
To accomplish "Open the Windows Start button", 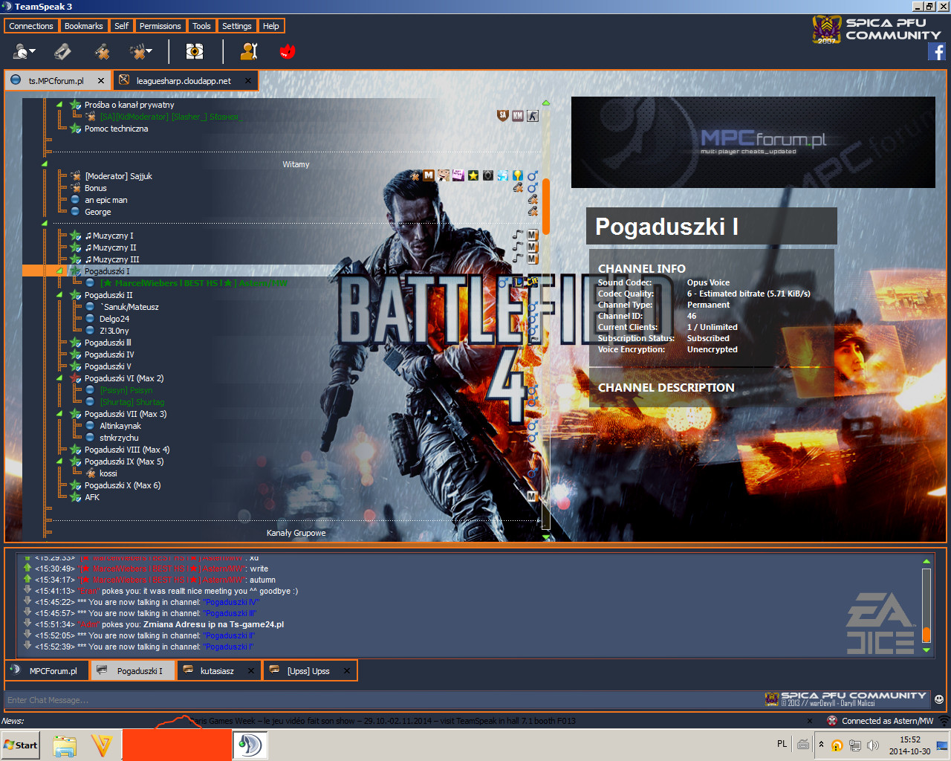I will (x=21, y=745).
